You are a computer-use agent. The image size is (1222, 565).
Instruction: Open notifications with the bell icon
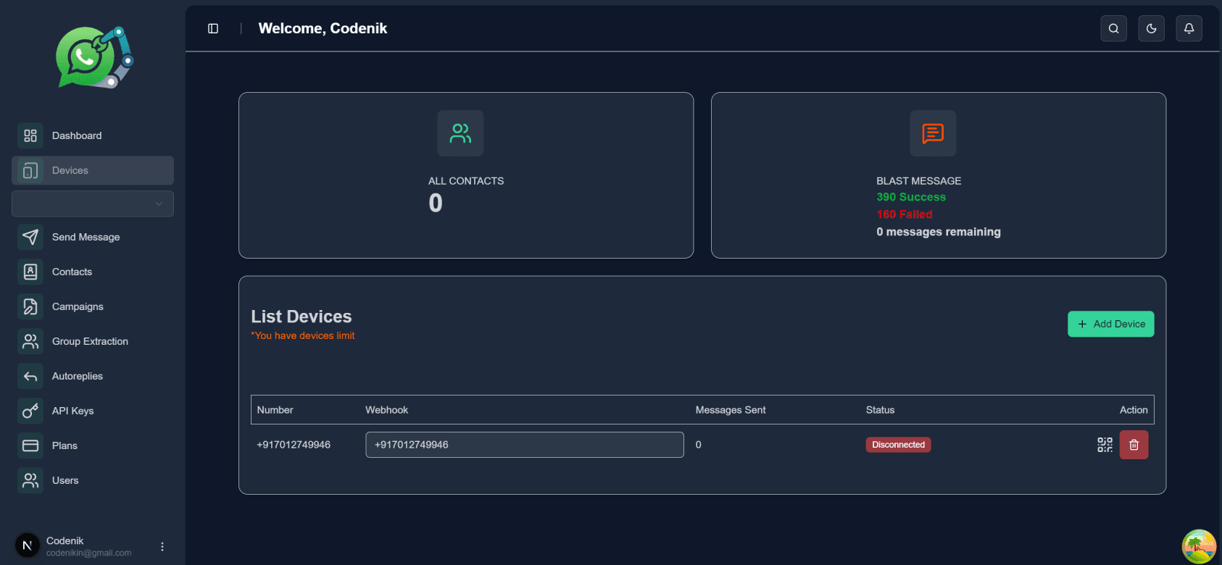click(1189, 28)
